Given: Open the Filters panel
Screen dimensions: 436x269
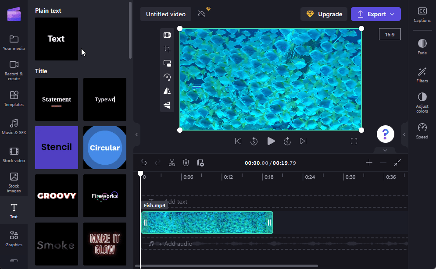Looking at the screenshot, I should [x=422, y=74].
